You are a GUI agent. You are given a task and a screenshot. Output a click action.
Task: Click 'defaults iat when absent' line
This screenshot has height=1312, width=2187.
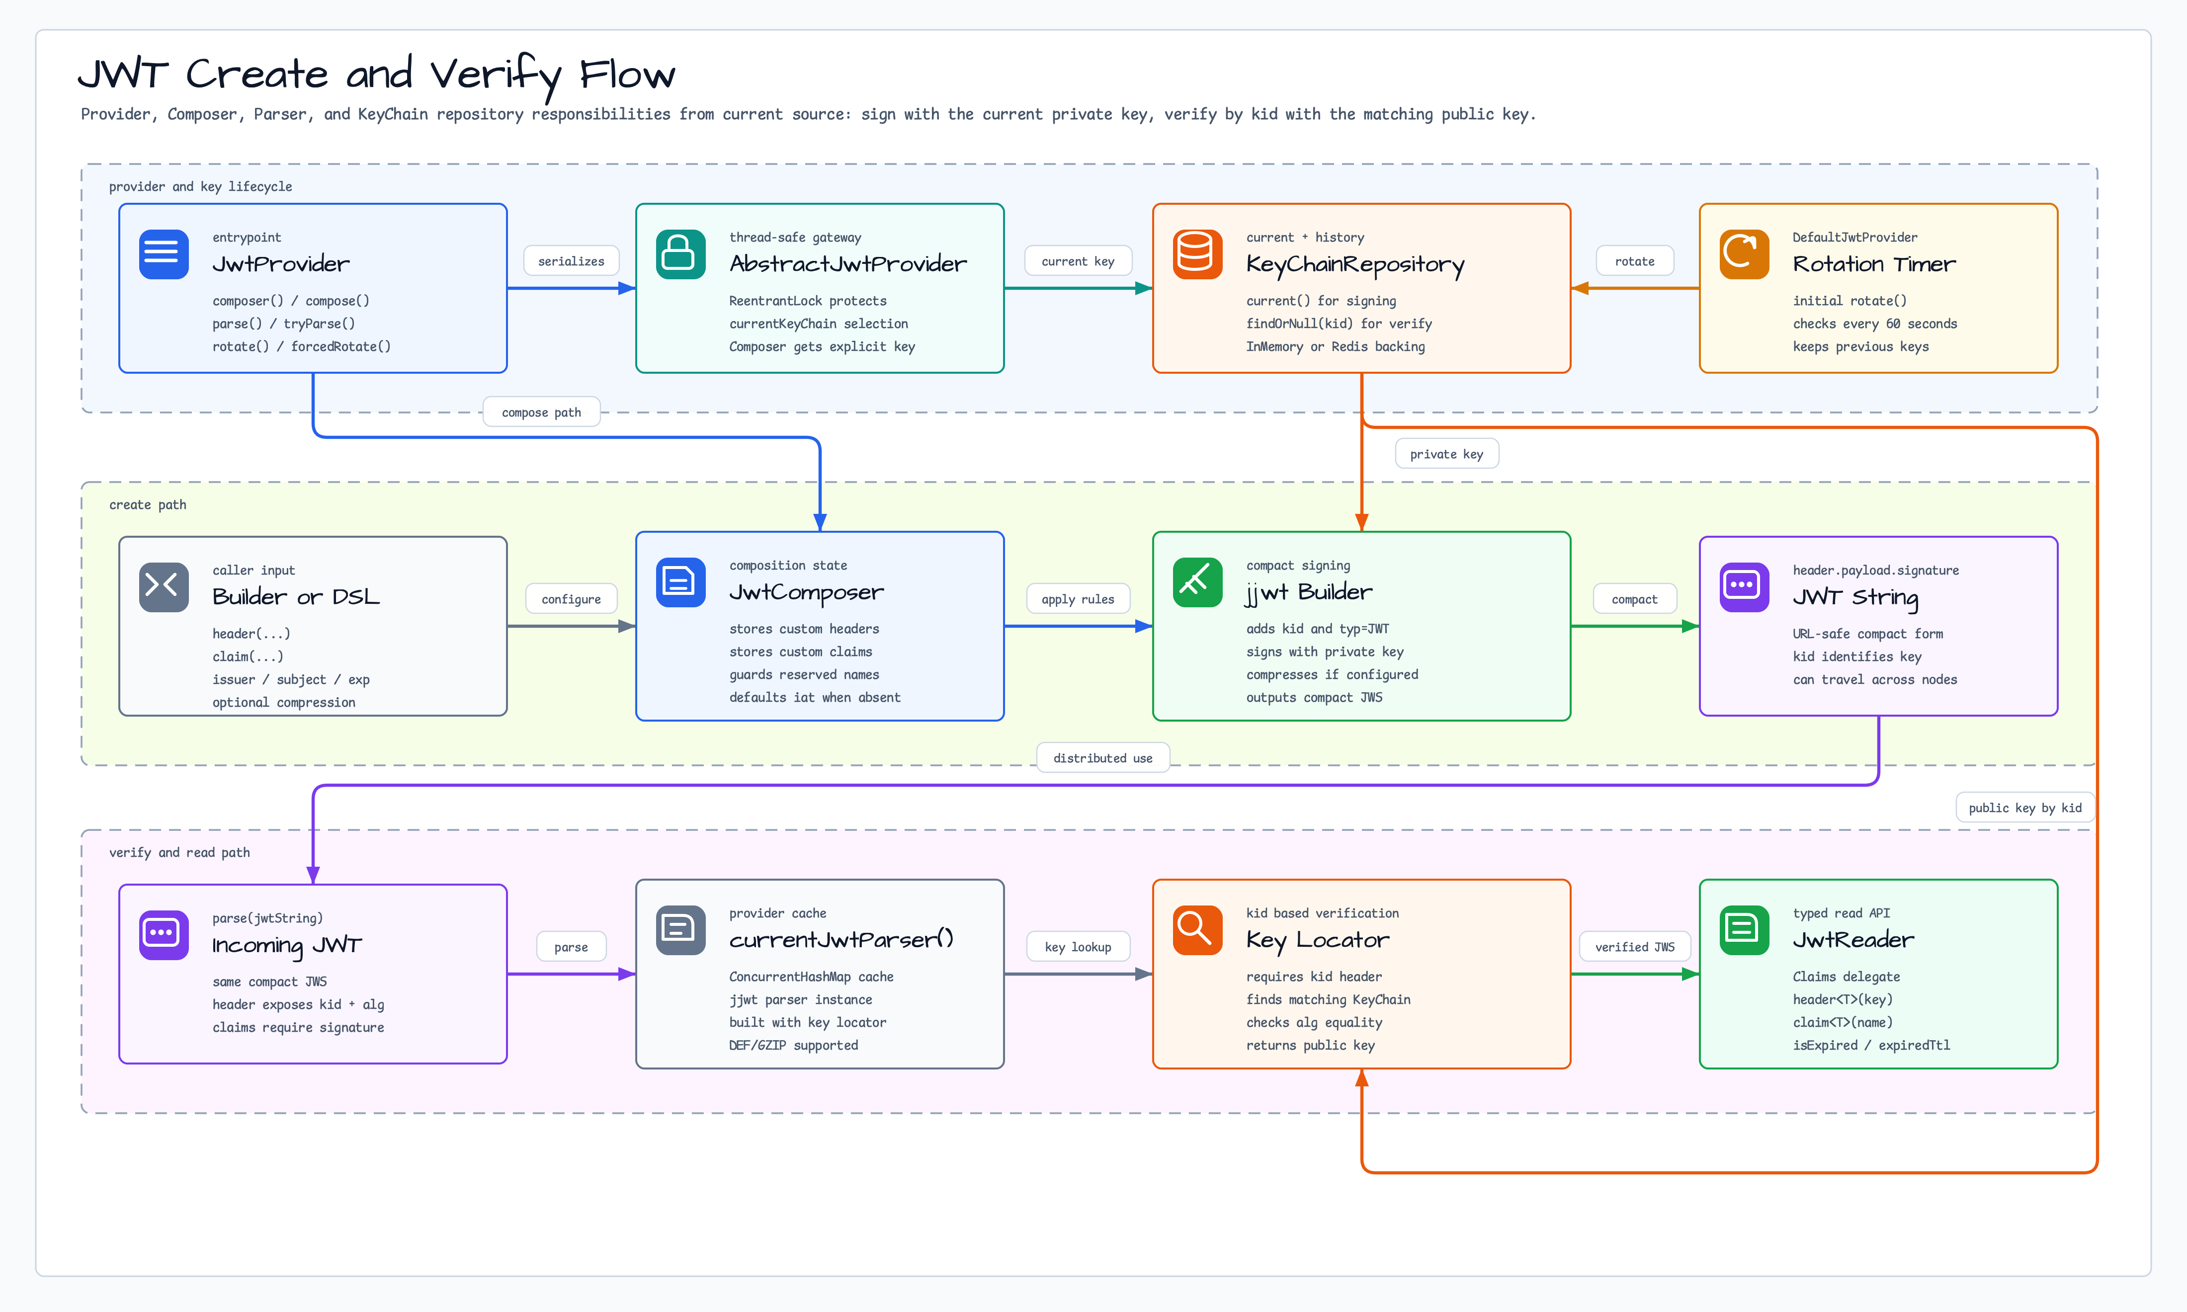(x=814, y=698)
